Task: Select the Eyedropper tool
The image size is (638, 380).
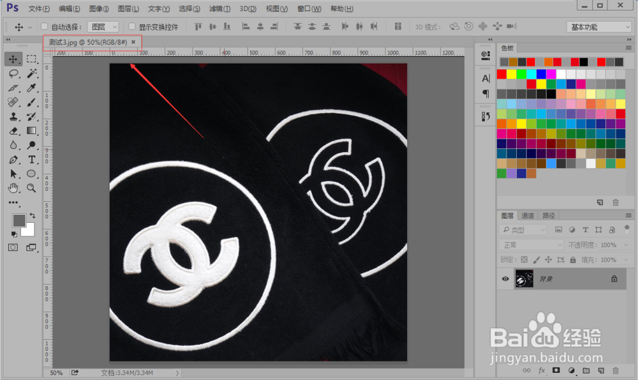Action: pos(31,88)
